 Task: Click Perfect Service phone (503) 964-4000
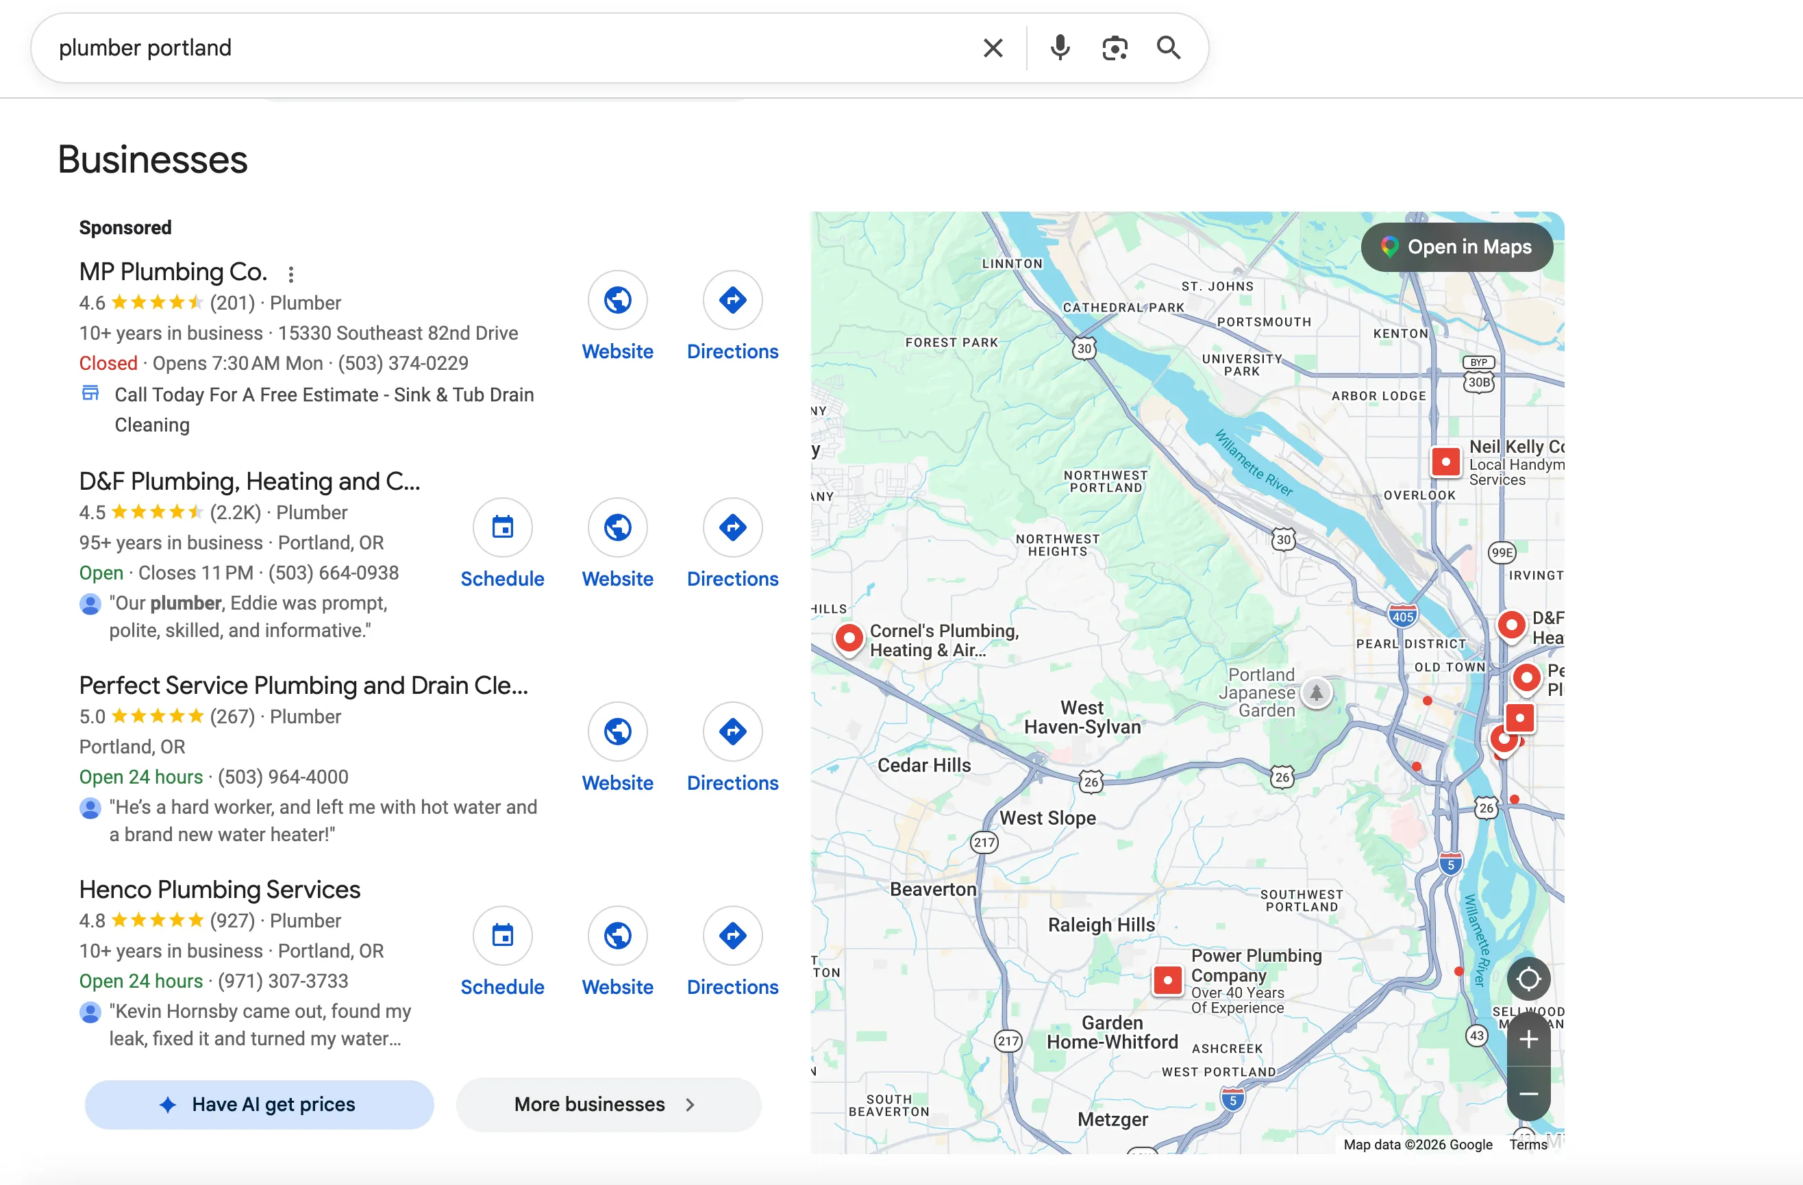[284, 777]
